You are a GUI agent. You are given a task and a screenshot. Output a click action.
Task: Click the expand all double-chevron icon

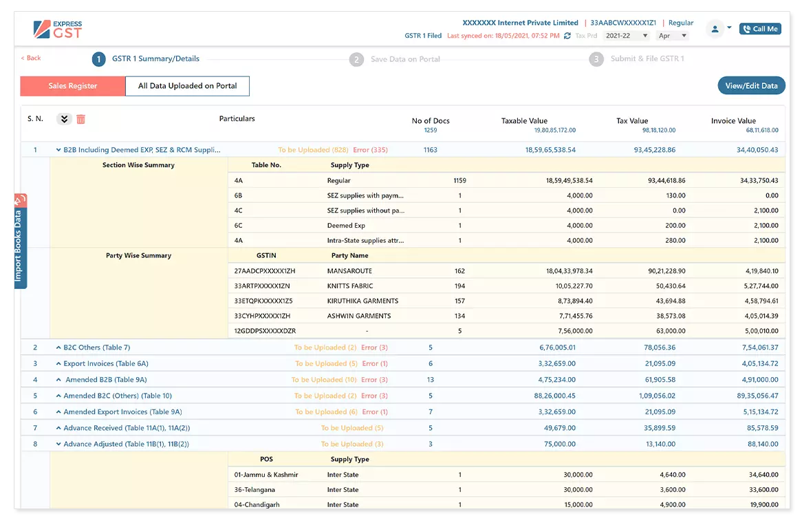click(64, 119)
